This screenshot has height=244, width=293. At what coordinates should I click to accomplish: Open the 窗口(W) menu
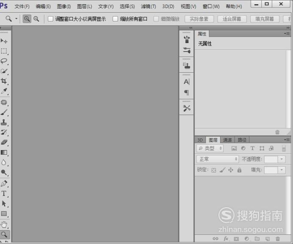(211, 6)
